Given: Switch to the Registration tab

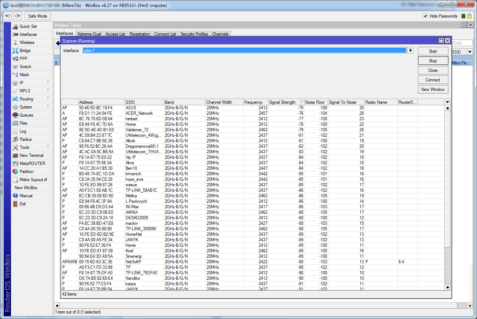Looking at the screenshot, I should tap(140, 34).
